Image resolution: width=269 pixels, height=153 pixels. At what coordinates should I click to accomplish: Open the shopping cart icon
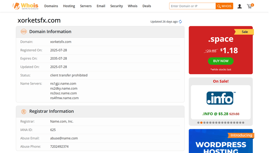[x=250, y=6]
